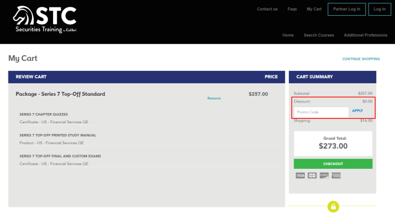Click the Visa card icon
The width and height of the screenshot is (395, 215).
click(x=300, y=175)
